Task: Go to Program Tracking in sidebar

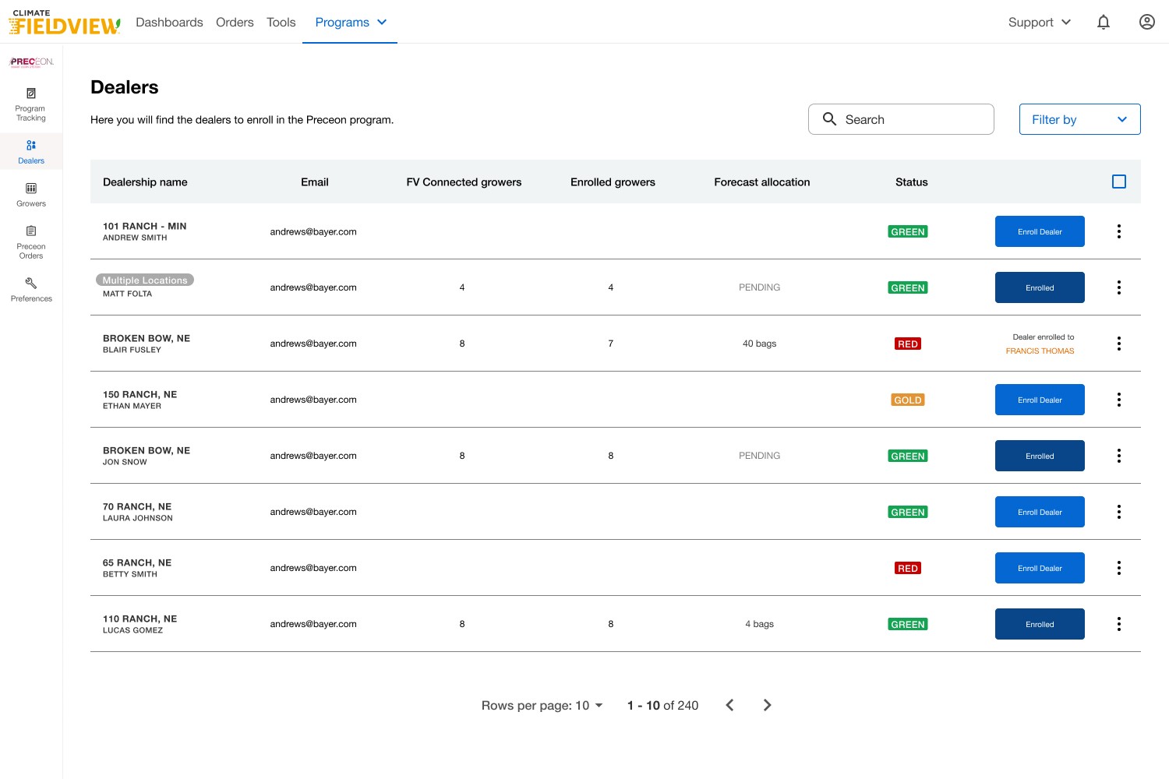Action: (x=31, y=105)
